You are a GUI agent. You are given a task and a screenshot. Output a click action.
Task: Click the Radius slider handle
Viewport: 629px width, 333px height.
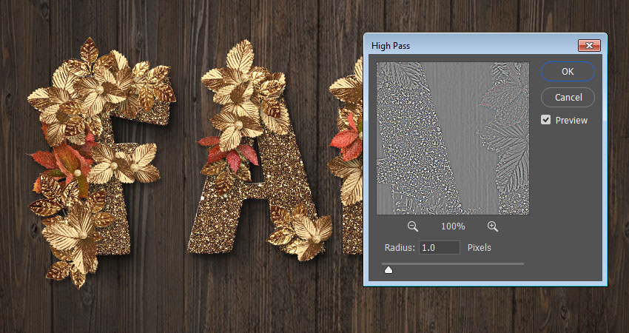coord(388,270)
